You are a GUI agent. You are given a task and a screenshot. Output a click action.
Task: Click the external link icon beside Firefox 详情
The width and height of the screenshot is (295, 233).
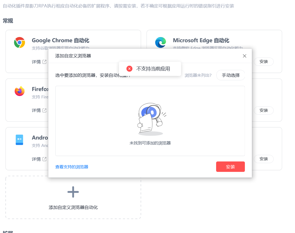(44, 110)
